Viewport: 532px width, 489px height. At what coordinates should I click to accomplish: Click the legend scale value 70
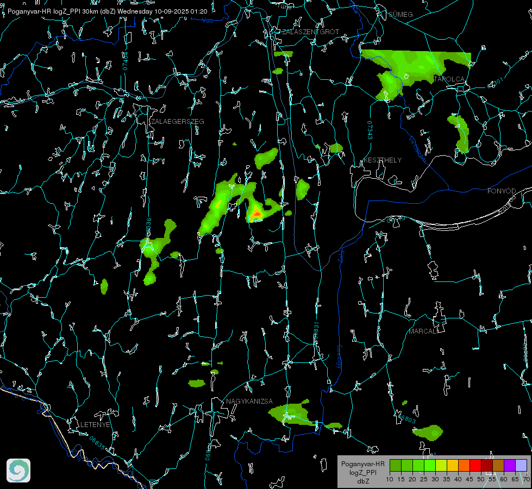[527, 479]
